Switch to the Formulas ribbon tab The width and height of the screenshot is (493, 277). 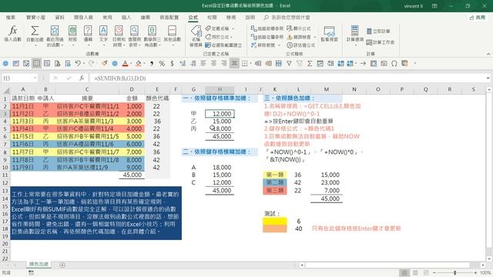click(x=193, y=17)
